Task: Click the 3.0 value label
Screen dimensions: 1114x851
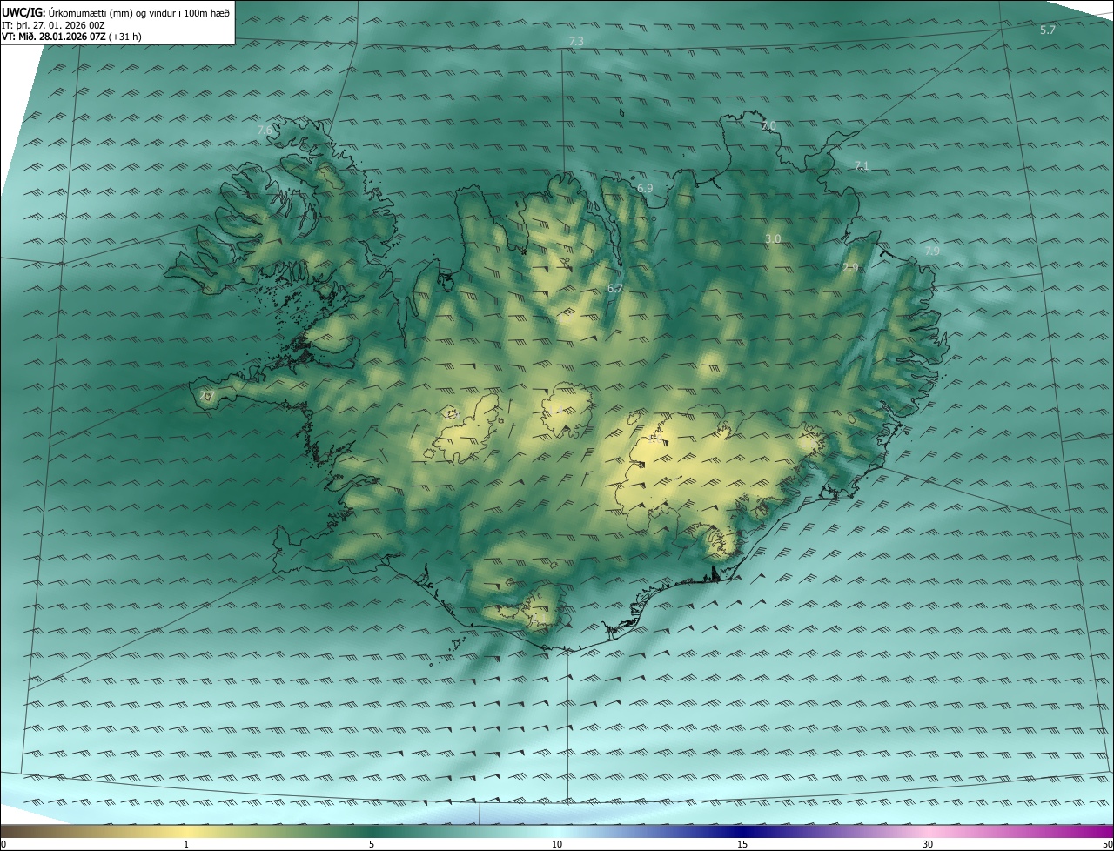Action: (773, 238)
